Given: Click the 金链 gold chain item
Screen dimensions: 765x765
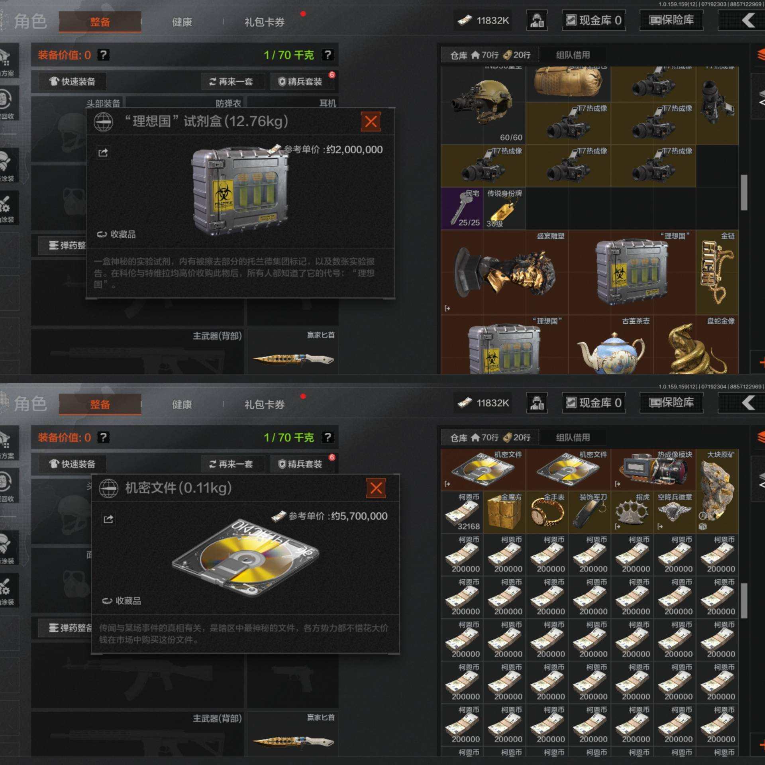Looking at the screenshot, I should (x=717, y=273).
